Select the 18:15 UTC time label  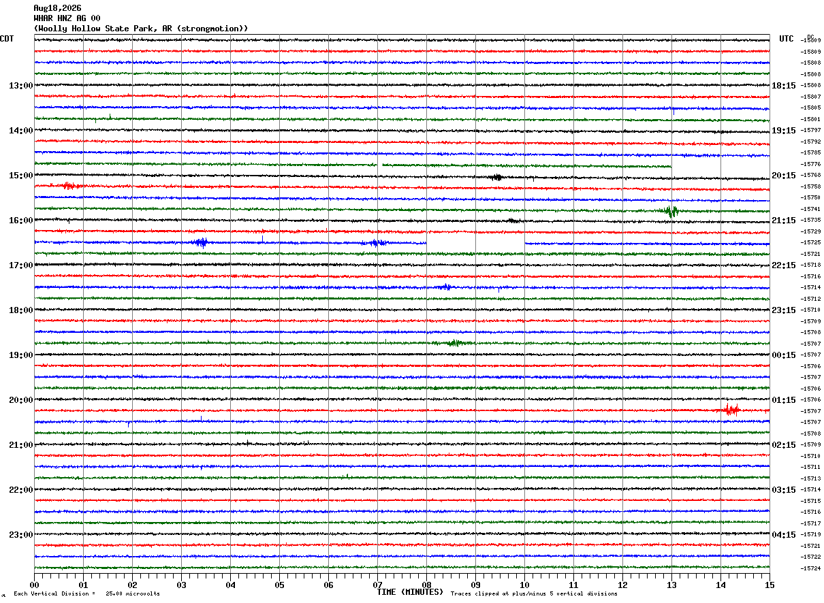(x=784, y=86)
